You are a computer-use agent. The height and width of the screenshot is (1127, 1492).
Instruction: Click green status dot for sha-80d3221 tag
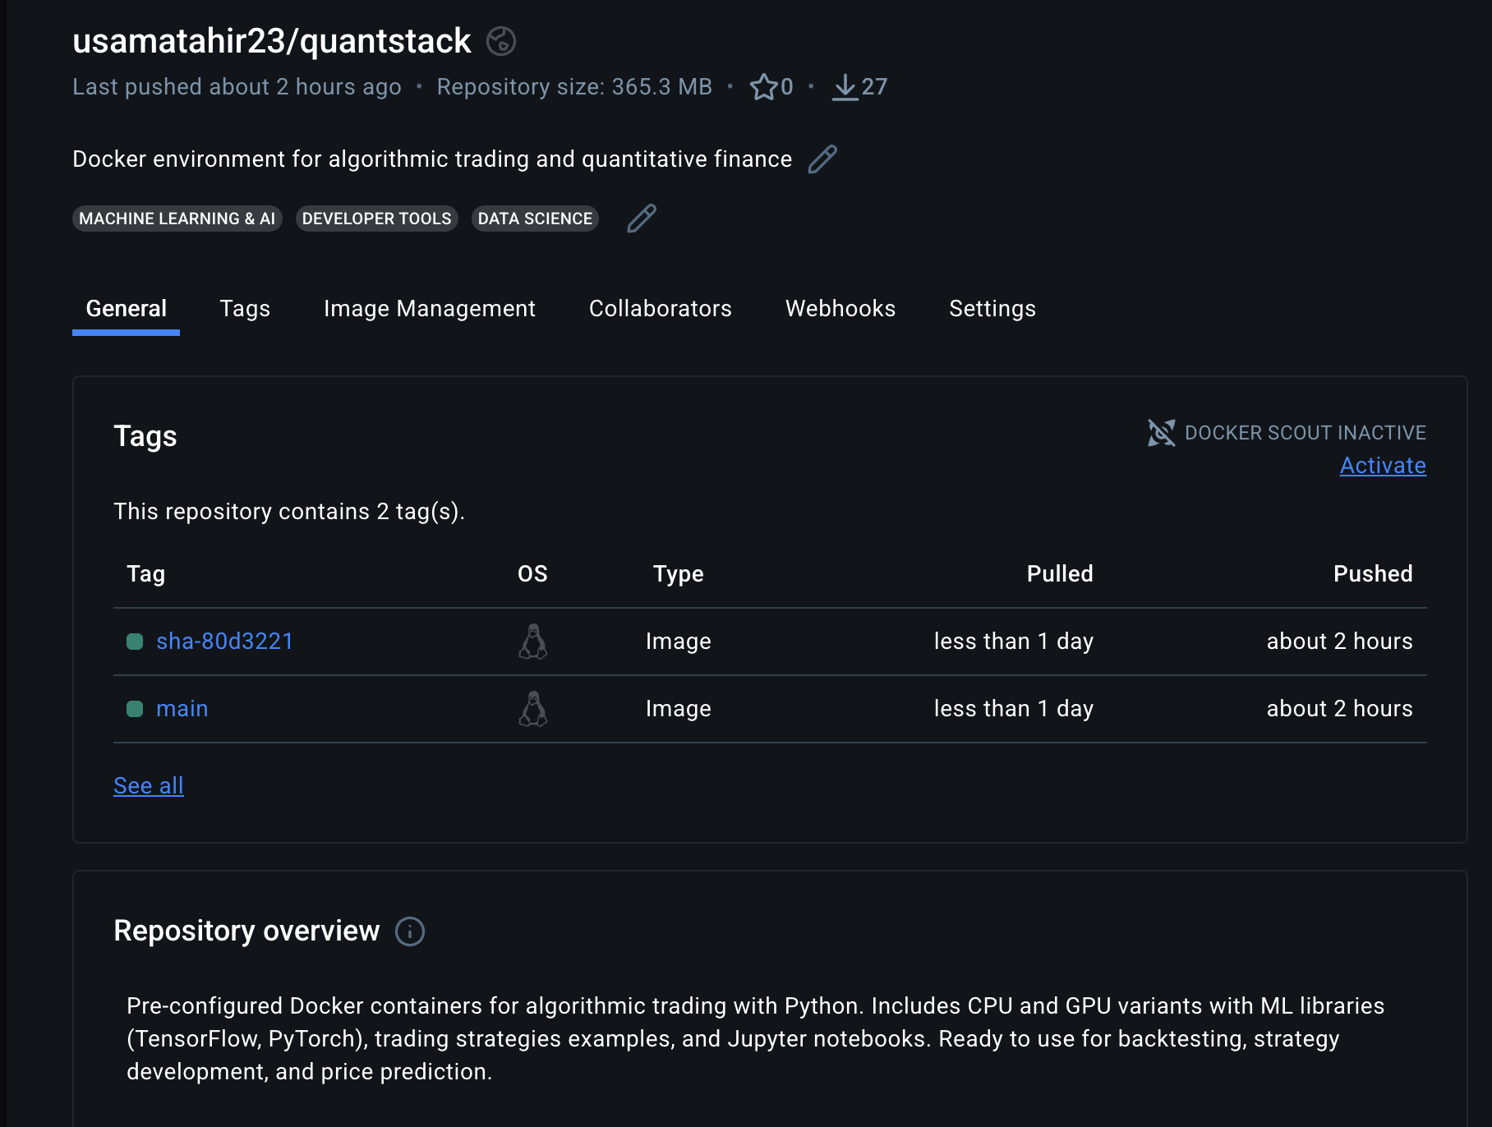click(x=135, y=642)
